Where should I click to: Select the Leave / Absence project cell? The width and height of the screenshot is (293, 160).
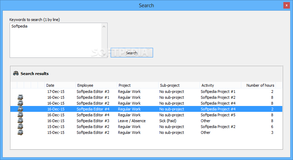[132, 121]
